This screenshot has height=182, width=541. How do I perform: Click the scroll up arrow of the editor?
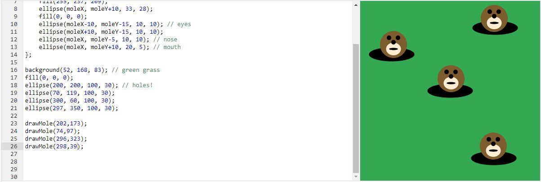click(356, 5)
